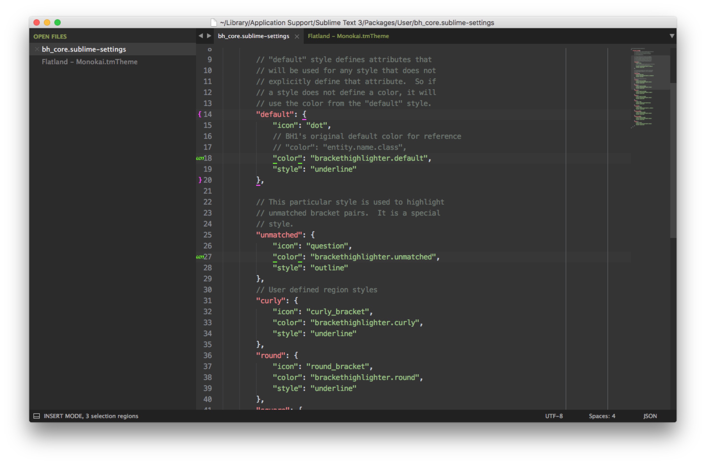
Task: Close bh_core.sublime-settings from the sidebar X
Action: (37, 49)
